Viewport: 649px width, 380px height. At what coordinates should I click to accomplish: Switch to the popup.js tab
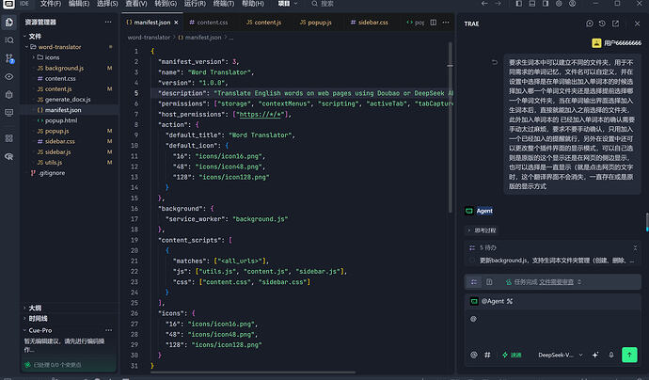coord(315,23)
